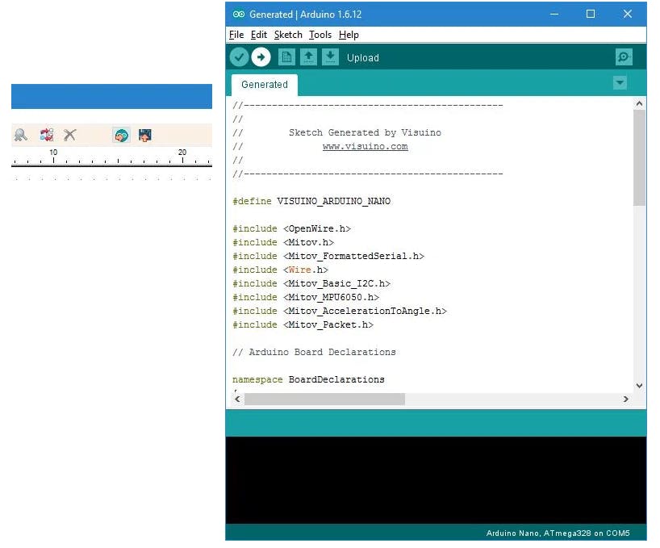Select the Generated sketch tab

pyautogui.click(x=265, y=85)
